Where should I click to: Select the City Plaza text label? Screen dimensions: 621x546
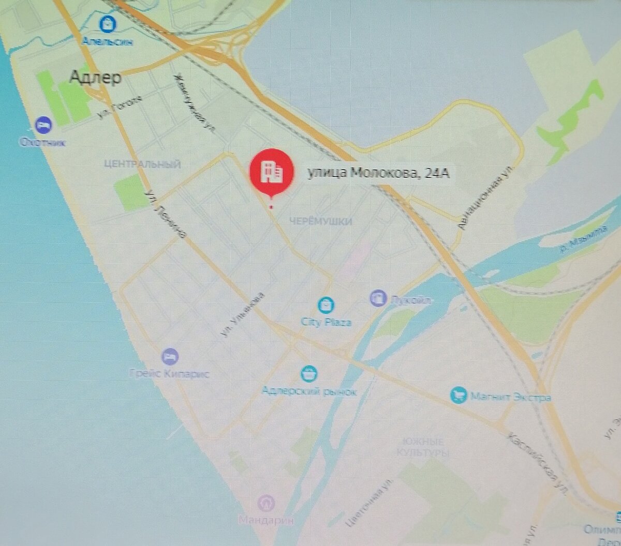(x=326, y=322)
